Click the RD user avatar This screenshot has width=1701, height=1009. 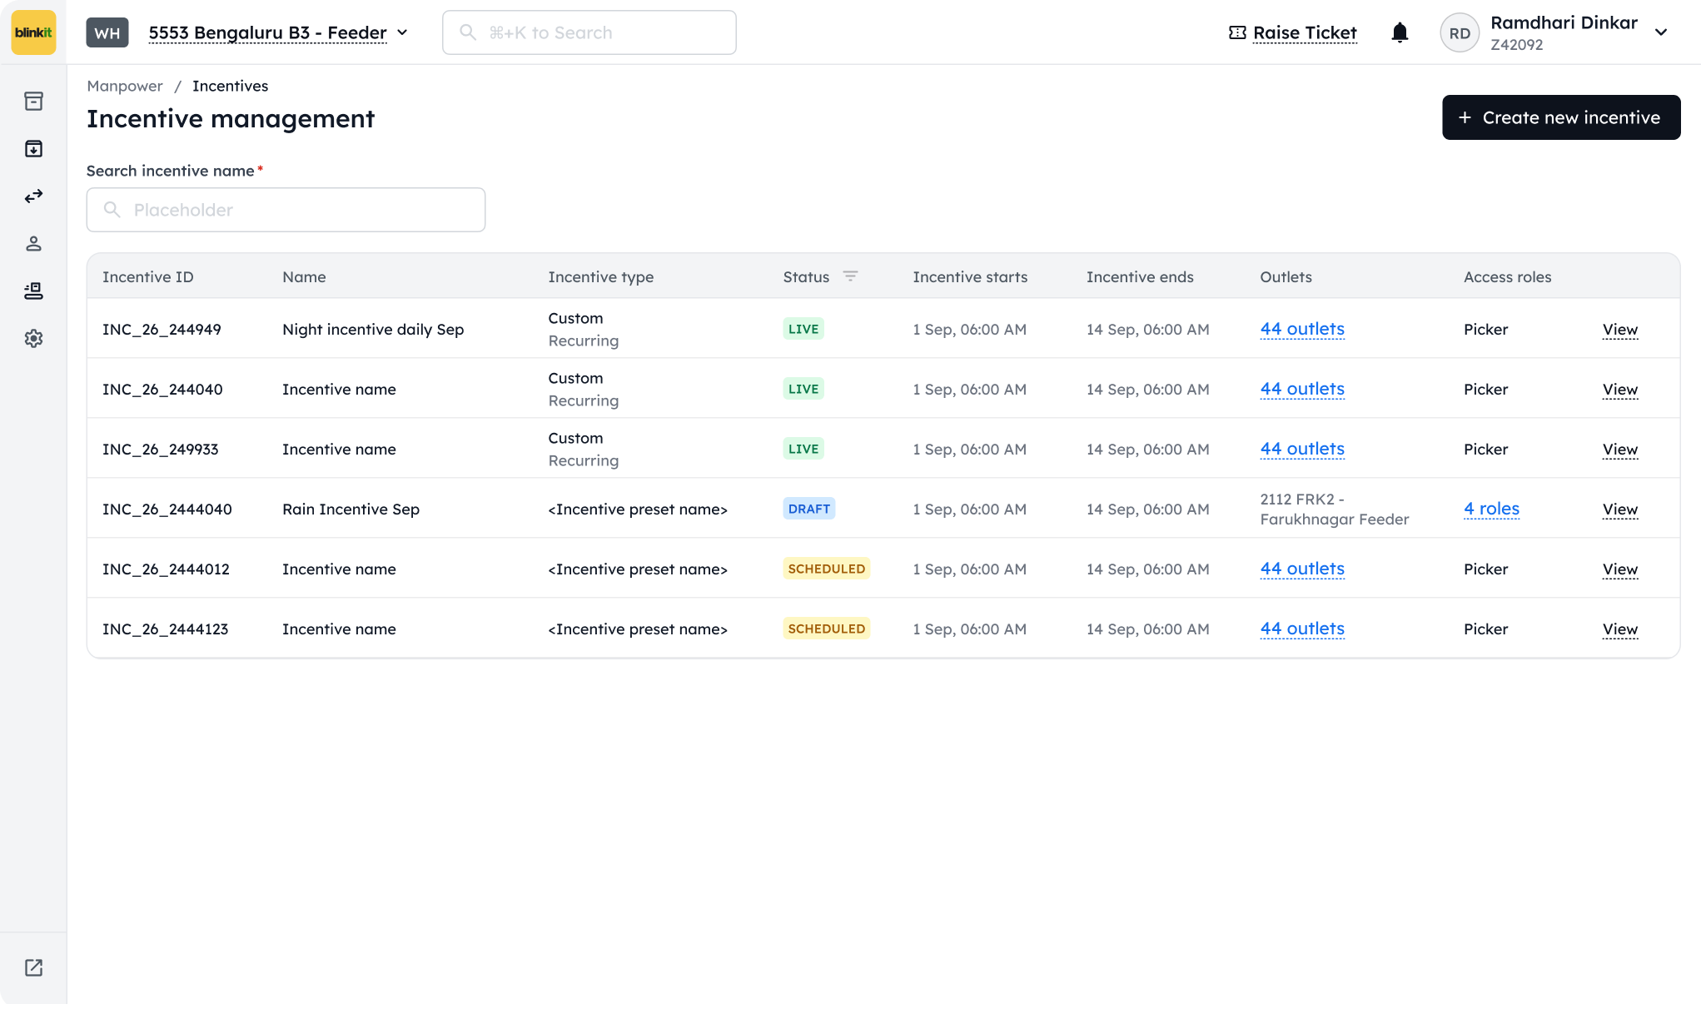point(1460,33)
